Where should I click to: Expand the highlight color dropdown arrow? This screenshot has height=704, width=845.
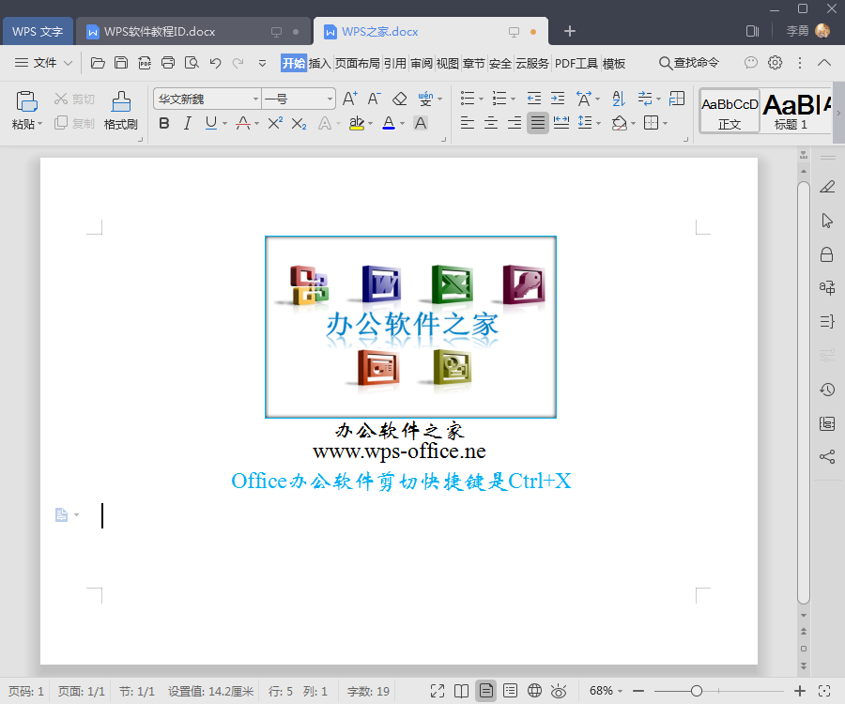click(371, 124)
